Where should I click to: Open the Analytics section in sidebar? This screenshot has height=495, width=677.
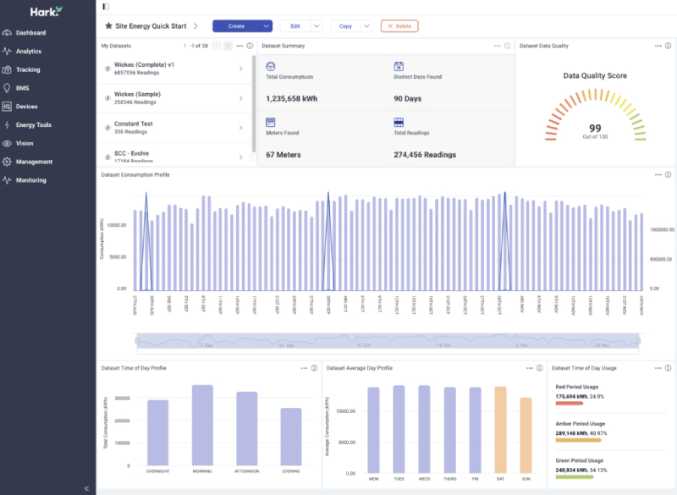(x=28, y=52)
